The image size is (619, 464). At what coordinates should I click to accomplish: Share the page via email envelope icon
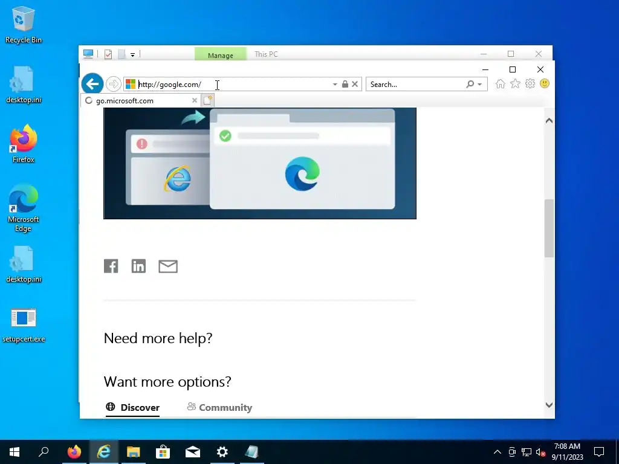[x=168, y=266]
